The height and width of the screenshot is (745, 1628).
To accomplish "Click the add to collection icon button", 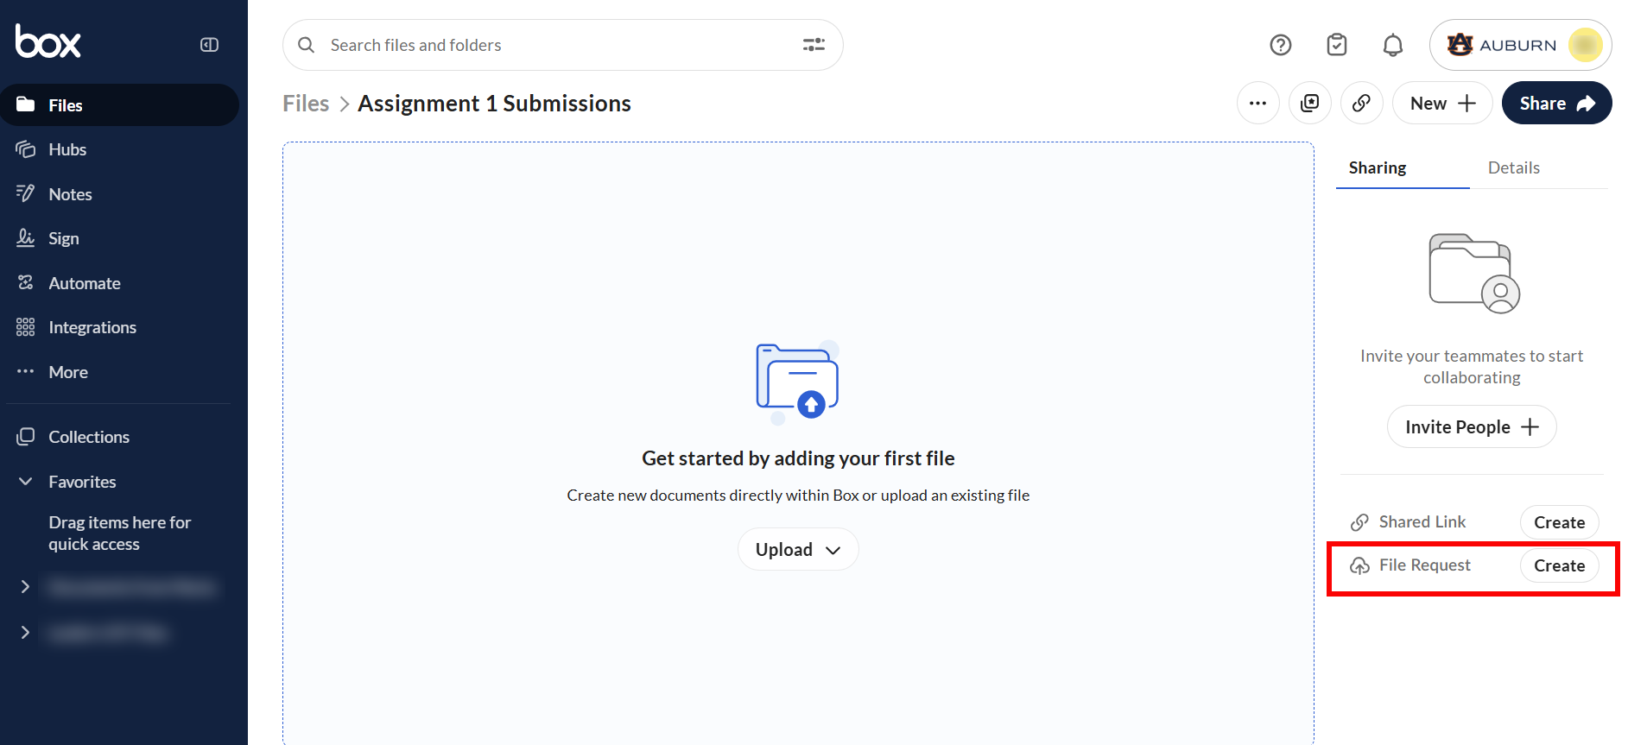I will click(x=1309, y=104).
